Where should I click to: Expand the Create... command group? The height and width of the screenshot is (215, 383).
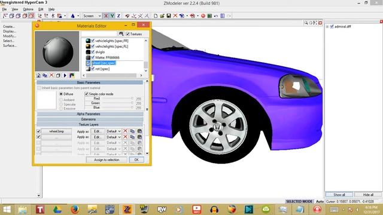click(9, 26)
